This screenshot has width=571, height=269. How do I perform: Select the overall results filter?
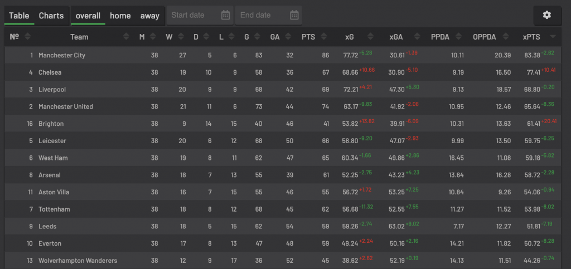88,16
